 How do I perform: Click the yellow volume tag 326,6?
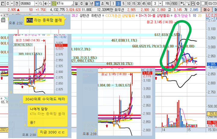[212, 113]
